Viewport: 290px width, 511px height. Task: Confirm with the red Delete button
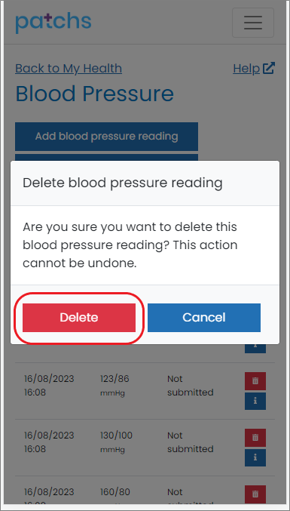(79, 318)
